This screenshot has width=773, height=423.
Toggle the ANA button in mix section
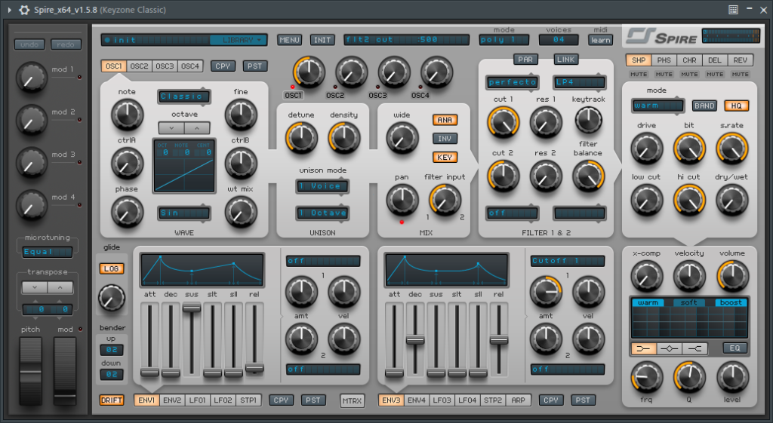click(445, 120)
